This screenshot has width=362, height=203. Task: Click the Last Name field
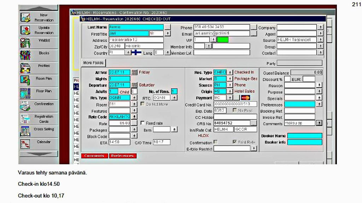136,27
